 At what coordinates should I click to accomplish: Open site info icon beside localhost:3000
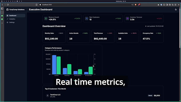pyautogui.click(x=40, y=5)
